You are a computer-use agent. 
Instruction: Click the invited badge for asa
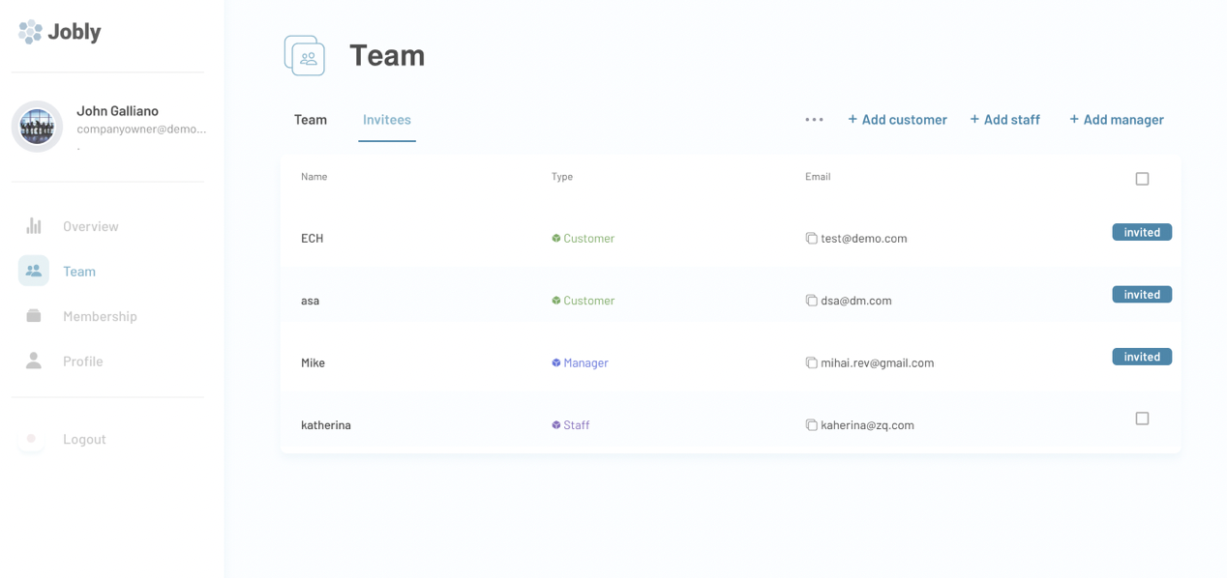pos(1142,295)
